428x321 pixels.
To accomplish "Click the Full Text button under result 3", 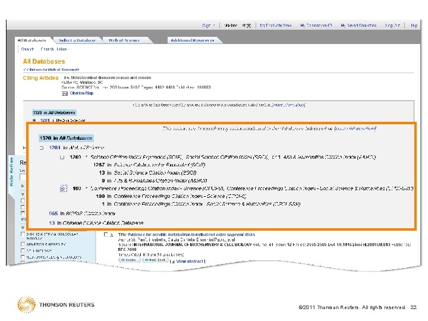I will click(x=156, y=260).
